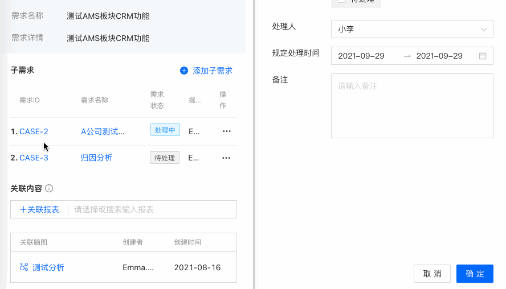
Task: Open the CASE-3 requirement link
Action: tap(34, 158)
